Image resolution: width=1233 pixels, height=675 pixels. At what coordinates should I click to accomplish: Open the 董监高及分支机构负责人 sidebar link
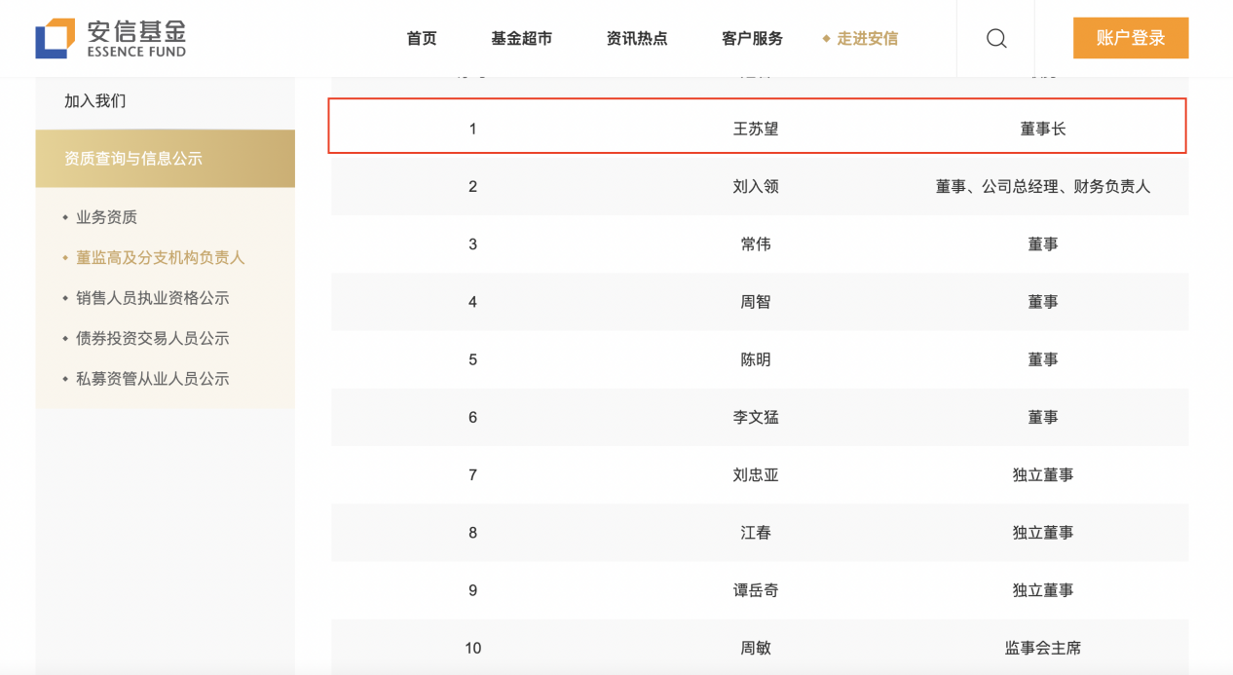tap(161, 258)
